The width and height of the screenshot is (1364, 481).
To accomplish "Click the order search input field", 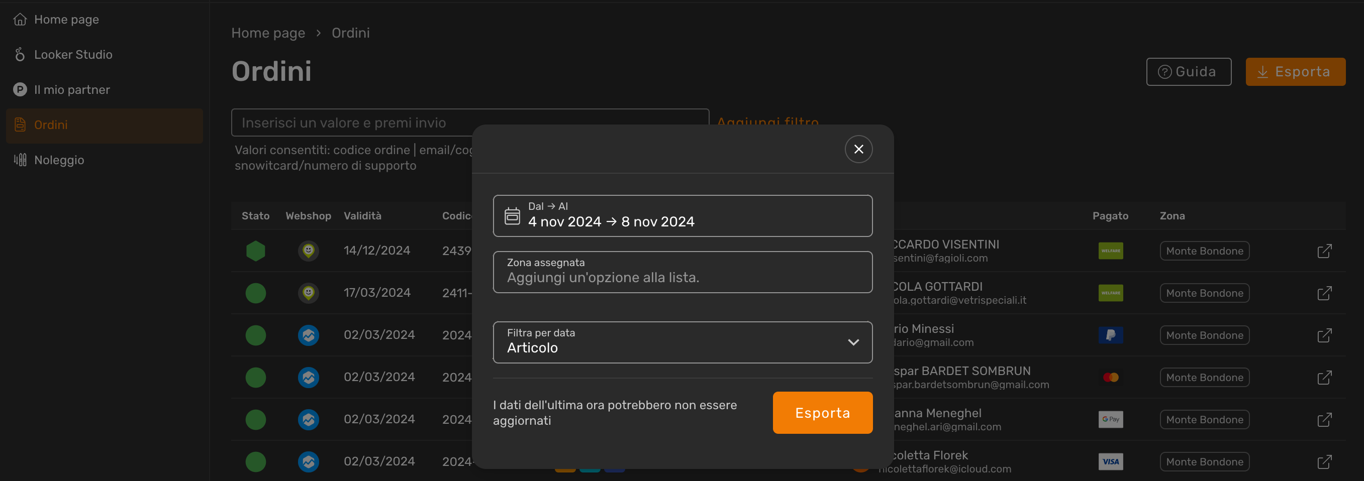I will click(470, 122).
